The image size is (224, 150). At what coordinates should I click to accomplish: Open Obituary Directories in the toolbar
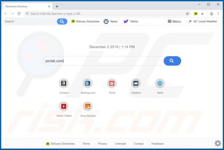[86, 22]
